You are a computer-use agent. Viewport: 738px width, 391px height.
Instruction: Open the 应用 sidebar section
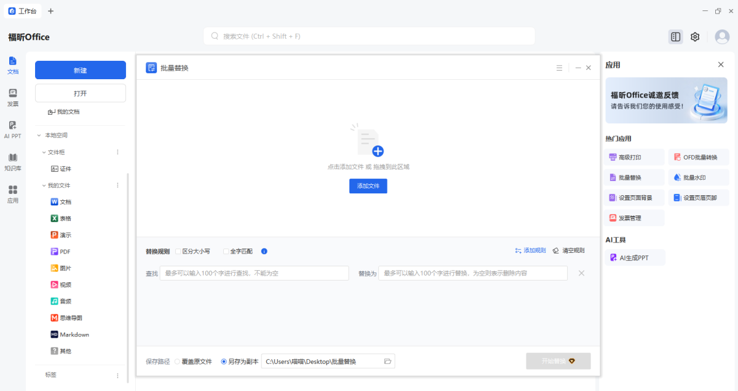tap(13, 195)
